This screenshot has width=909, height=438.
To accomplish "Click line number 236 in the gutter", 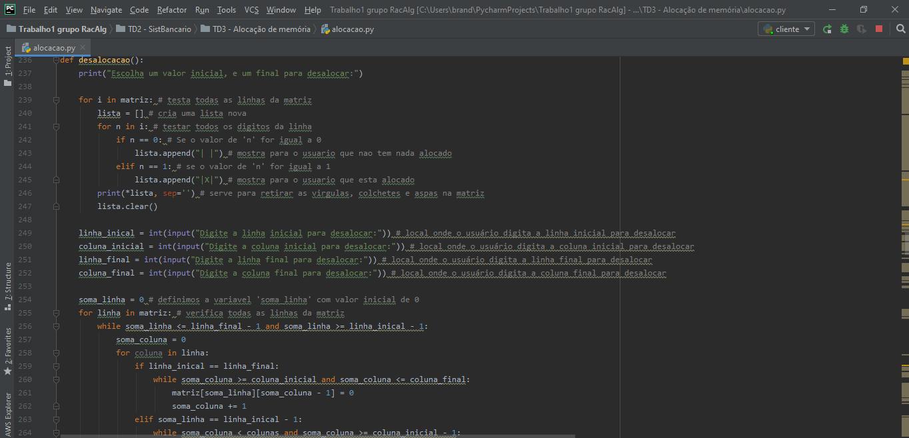I will click(25, 60).
